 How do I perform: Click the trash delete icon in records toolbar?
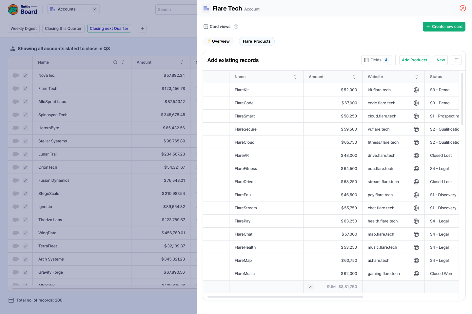(x=457, y=60)
